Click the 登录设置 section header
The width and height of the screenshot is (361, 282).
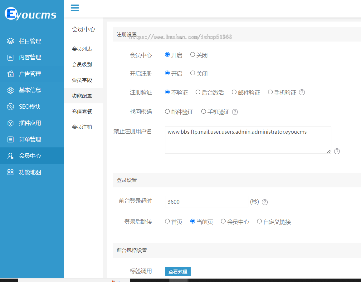pos(127,180)
